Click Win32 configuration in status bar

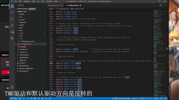(156, 99)
